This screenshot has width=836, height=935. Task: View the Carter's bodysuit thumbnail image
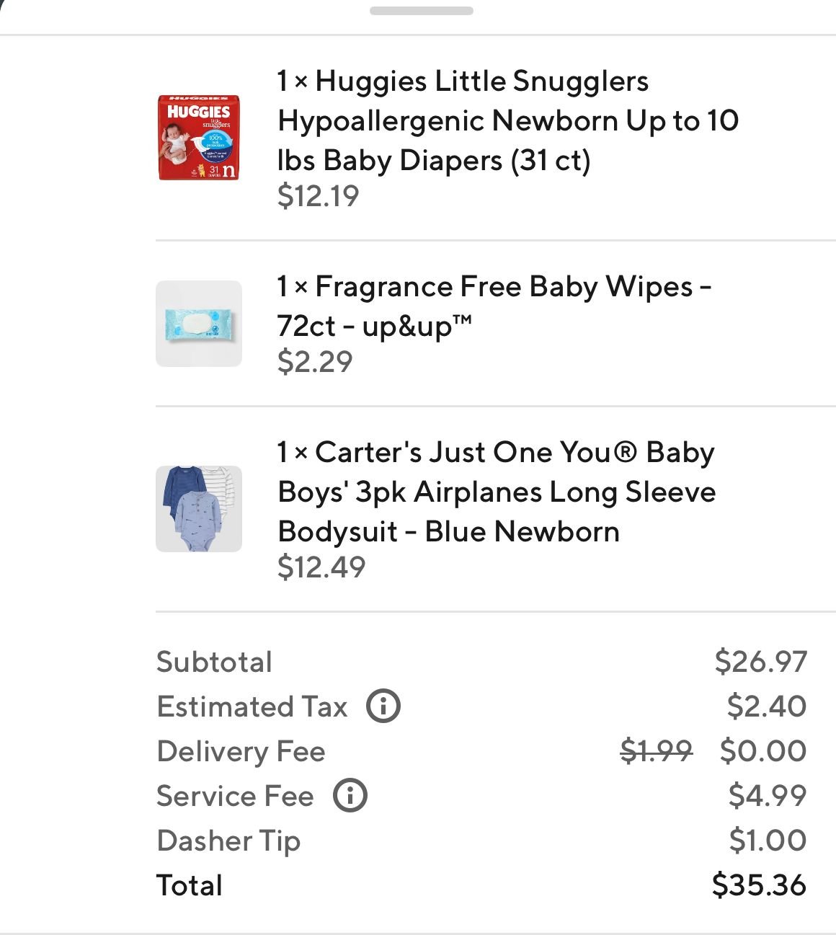pos(199,509)
